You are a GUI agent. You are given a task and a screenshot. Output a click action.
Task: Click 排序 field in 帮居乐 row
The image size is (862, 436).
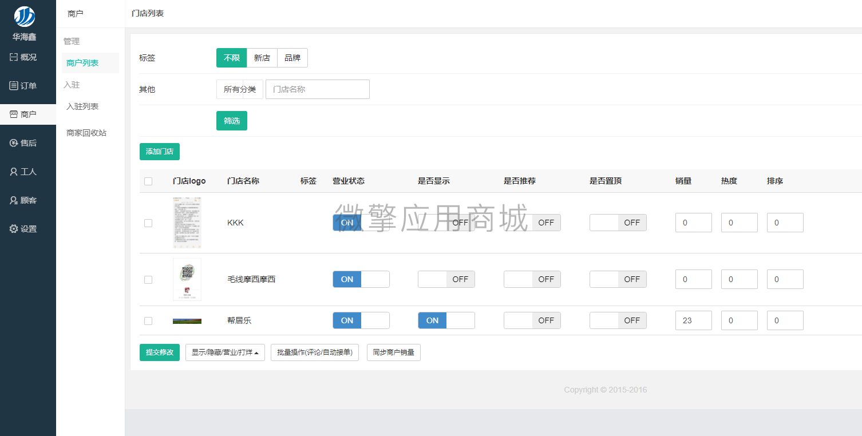pos(785,320)
